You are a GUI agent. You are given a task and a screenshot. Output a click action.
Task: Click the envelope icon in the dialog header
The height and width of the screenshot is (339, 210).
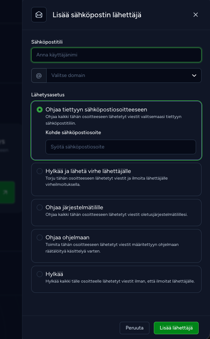[x=39, y=15]
